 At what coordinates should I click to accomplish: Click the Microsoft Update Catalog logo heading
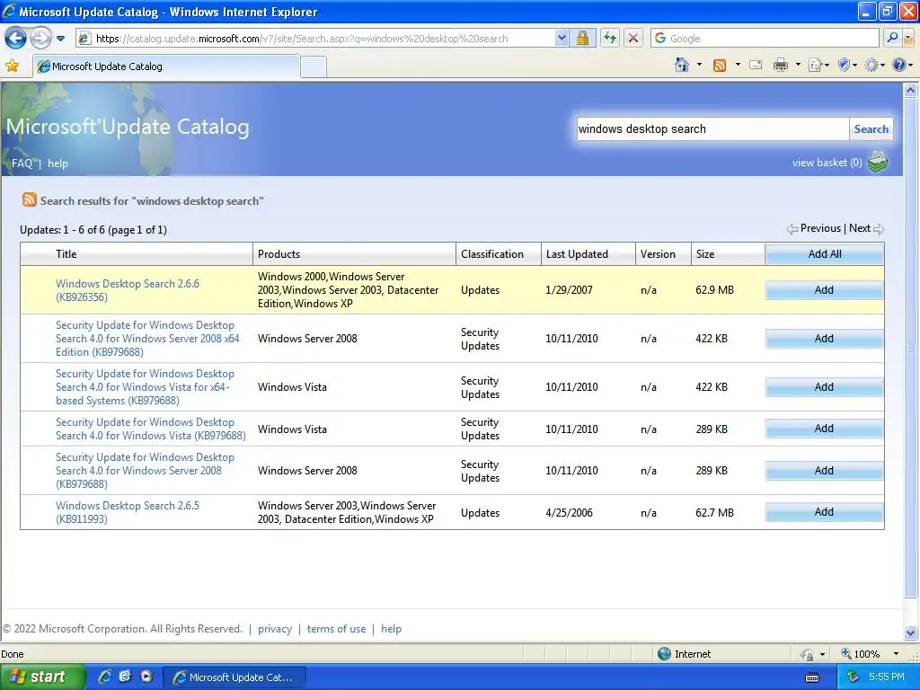pyautogui.click(x=128, y=127)
